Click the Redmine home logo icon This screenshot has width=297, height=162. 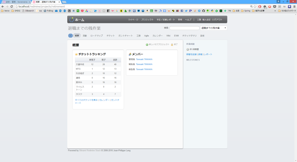(72, 20)
